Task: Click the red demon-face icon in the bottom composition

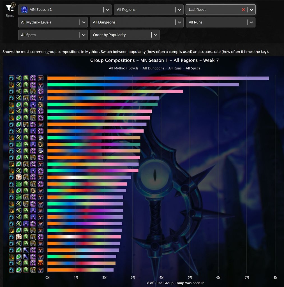Action: pos(40,270)
